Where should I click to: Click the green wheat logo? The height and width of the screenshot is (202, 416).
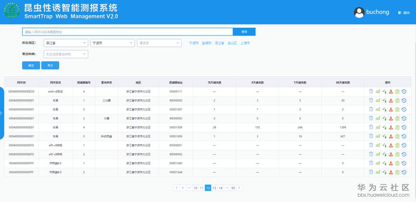12,11
